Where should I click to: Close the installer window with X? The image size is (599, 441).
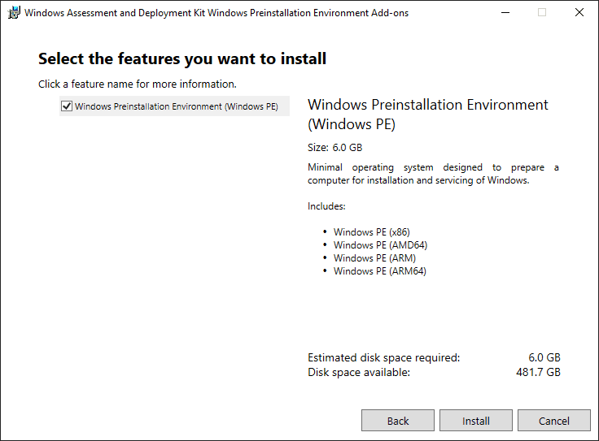579,13
